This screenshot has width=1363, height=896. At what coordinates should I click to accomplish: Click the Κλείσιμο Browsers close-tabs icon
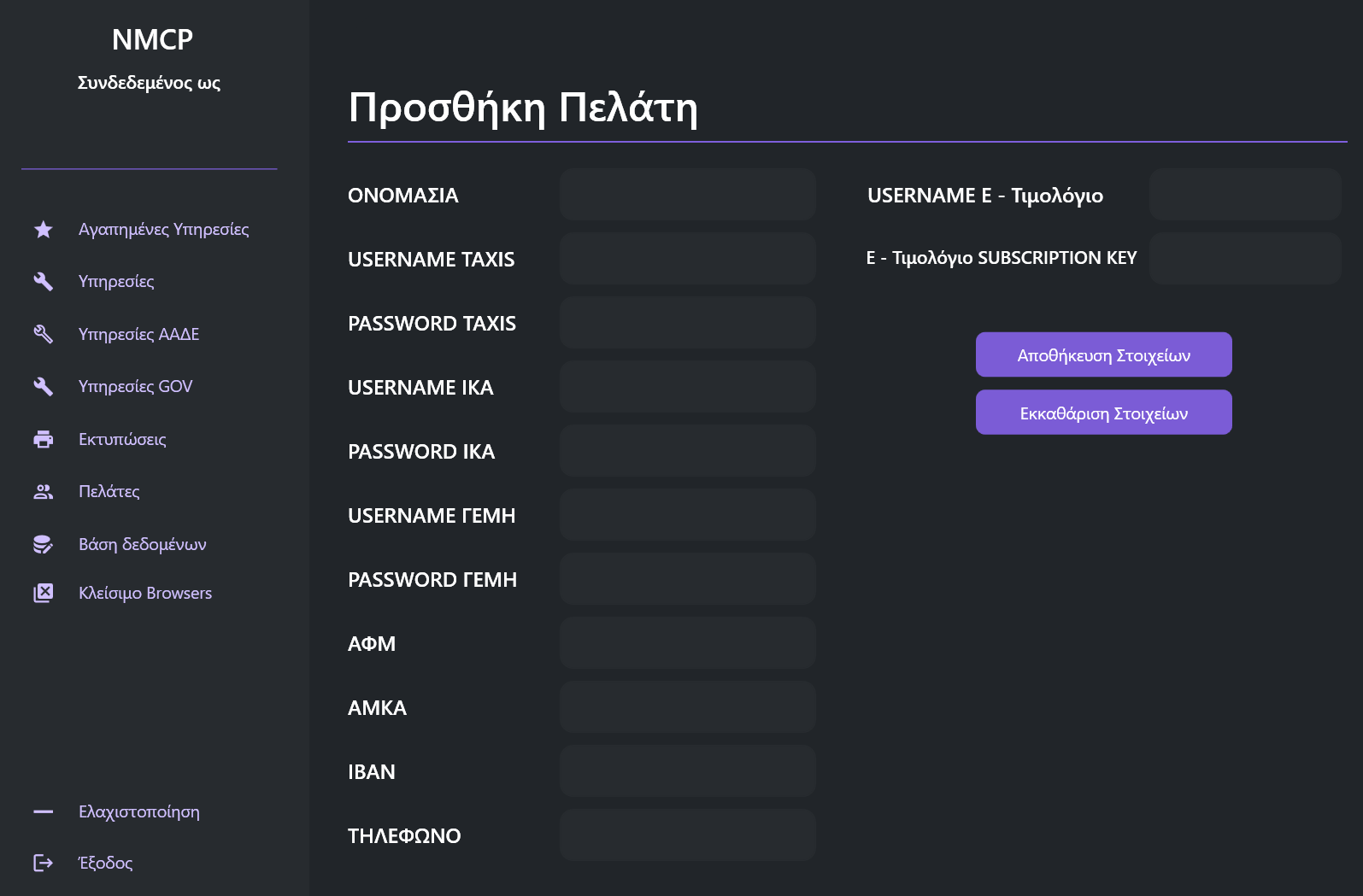(44, 593)
